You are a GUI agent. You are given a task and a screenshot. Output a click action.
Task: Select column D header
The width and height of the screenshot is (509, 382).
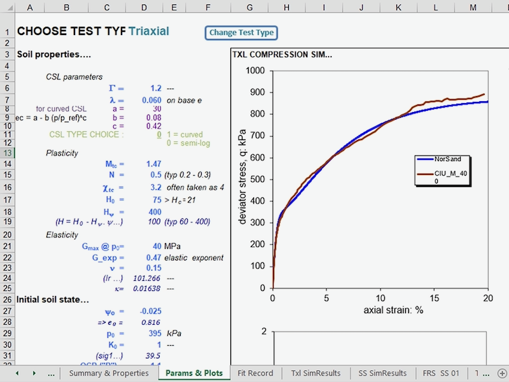pyautogui.click(x=144, y=7)
